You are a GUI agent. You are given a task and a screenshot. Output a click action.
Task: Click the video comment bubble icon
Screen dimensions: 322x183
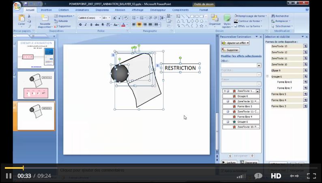click(258, 176)
